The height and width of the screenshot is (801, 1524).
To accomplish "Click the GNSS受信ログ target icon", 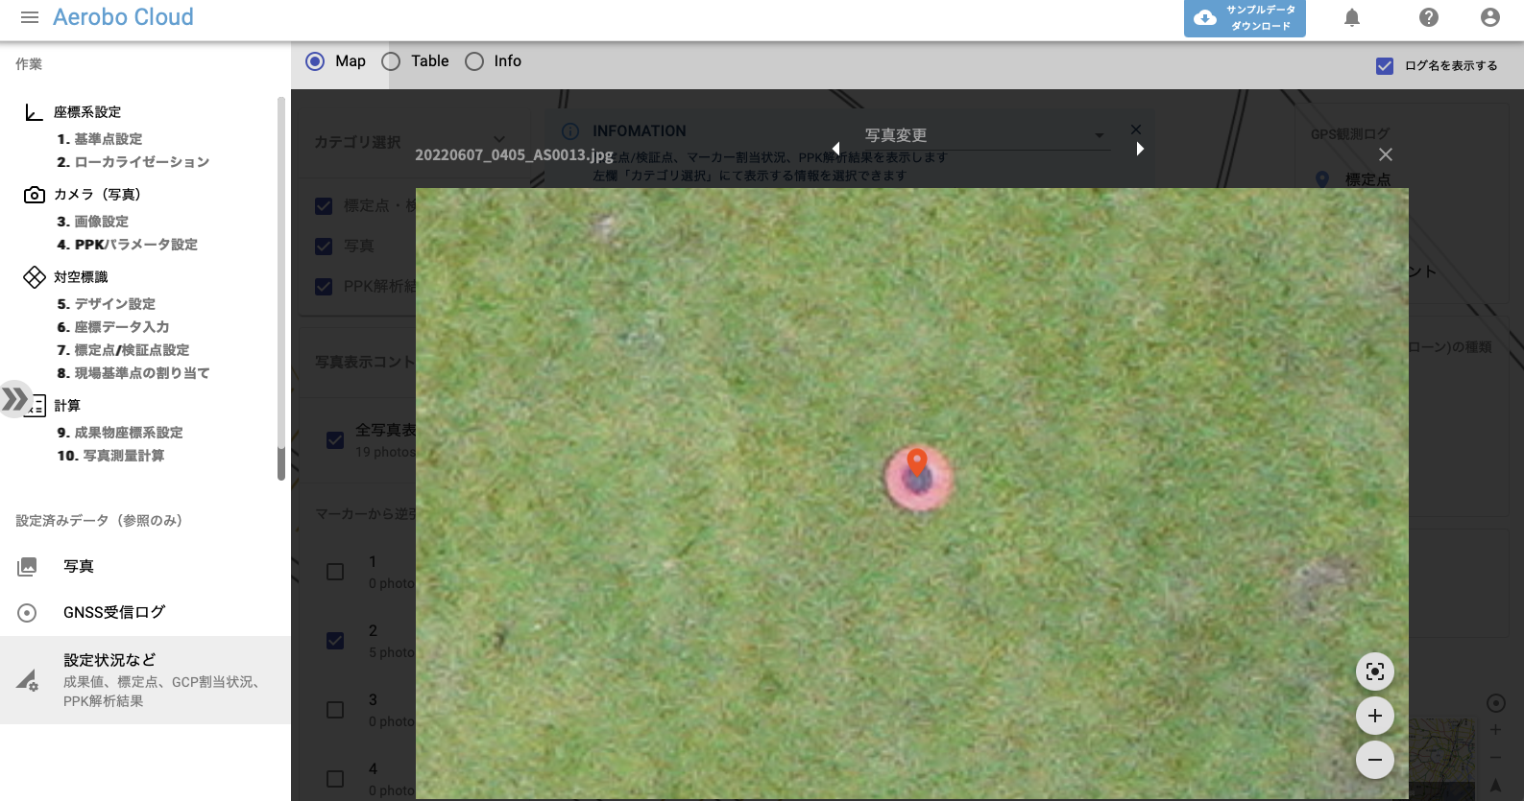I will 27,613.
